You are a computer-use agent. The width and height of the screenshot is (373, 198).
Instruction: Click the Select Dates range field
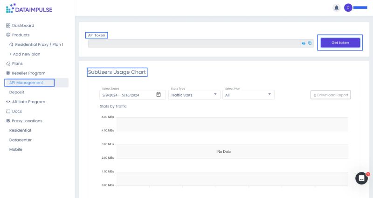pos(132,95)
